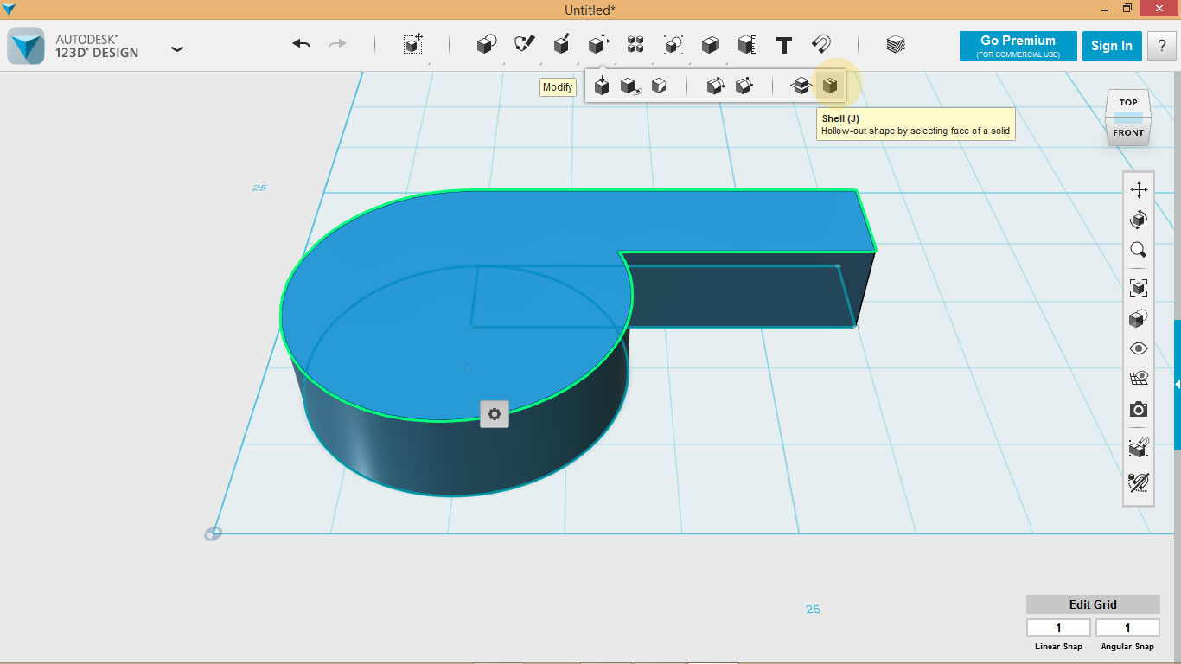Click the Linear Snap value field
The width and height of the screenshot is (1181, 664).
click(x=1058, y=628)
